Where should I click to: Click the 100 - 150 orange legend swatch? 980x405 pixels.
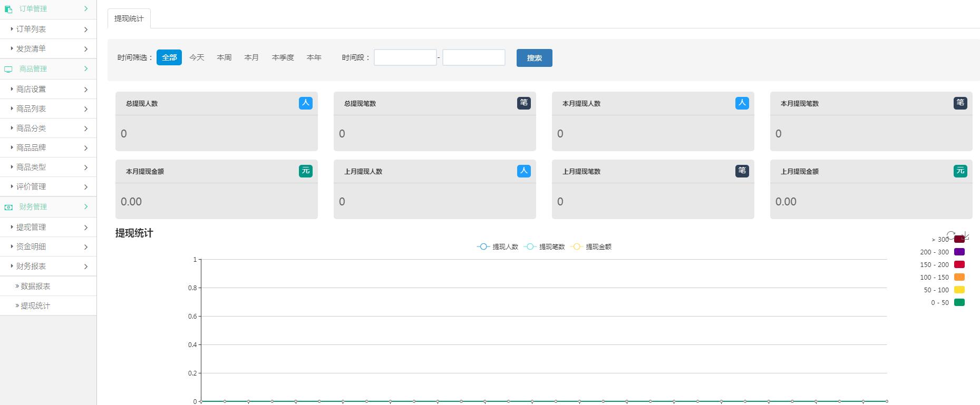pyautogui.click(x=959, y=277)
